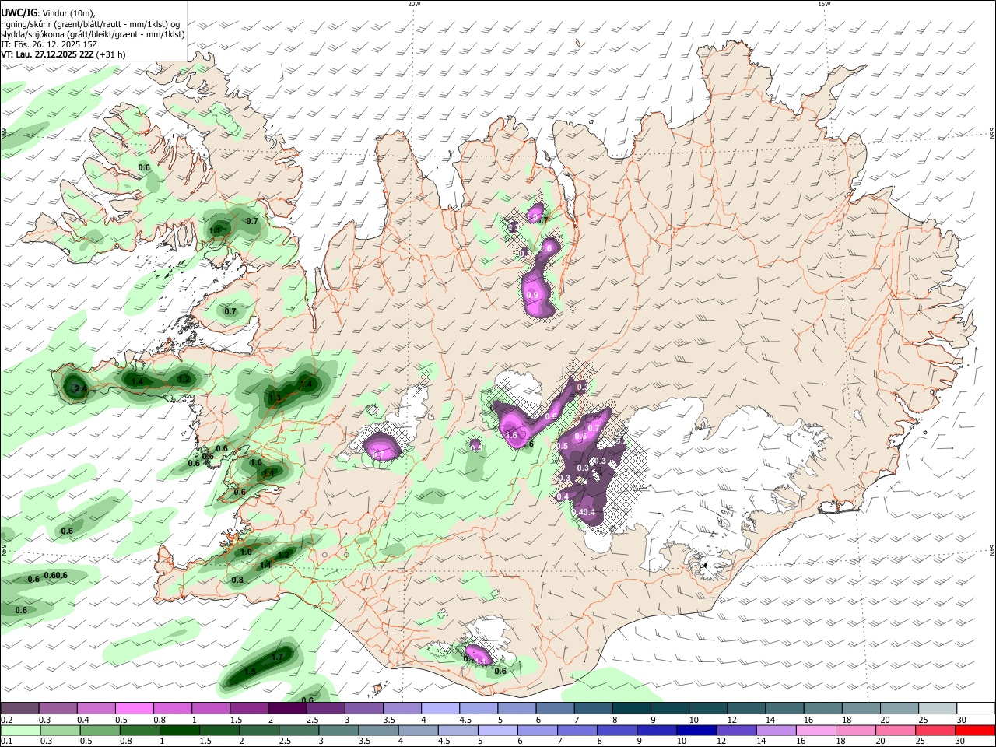Image resolution: width=996 pixels, height=747 pixels.
Task: Click the light violet swatch labeled 14 in bottom legend row
Action: click(777, 730)
